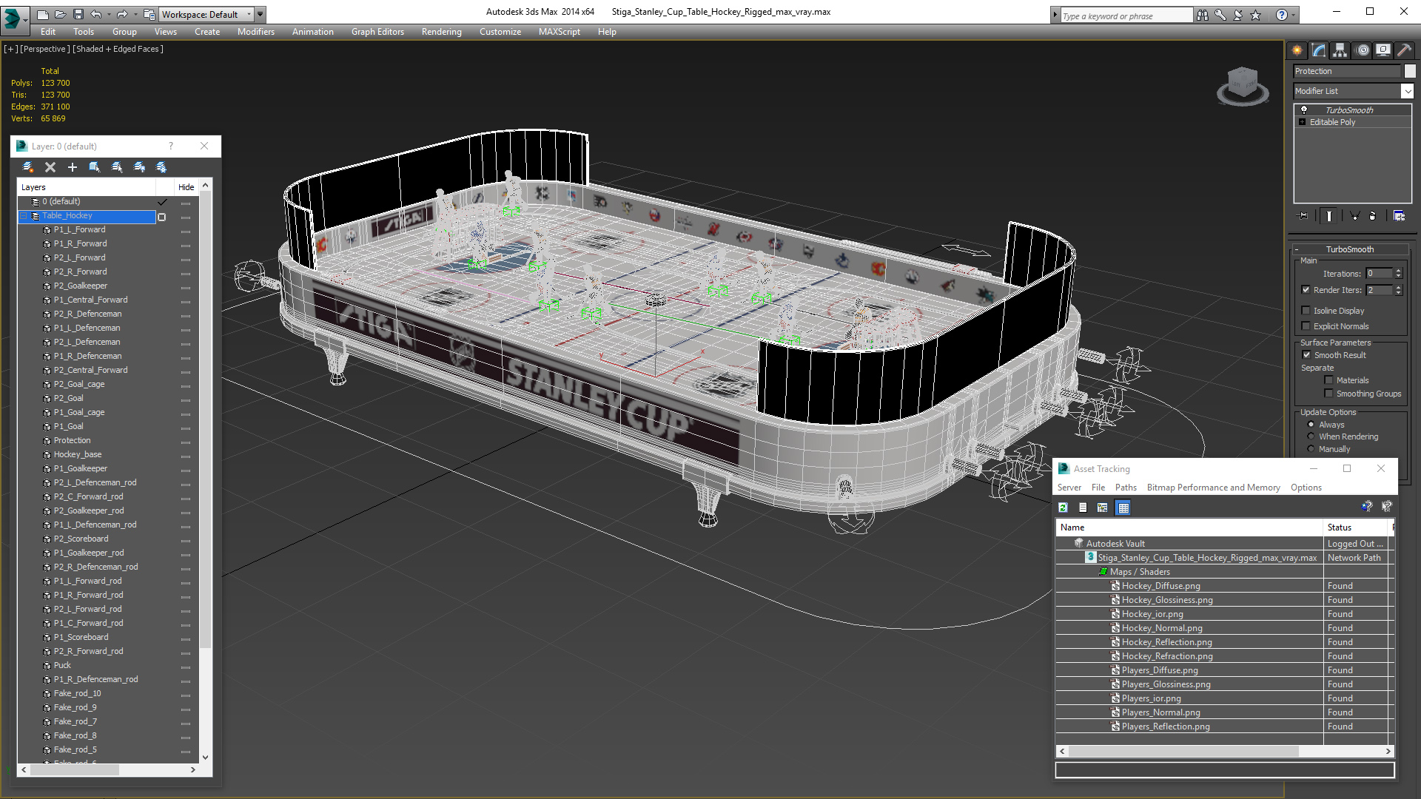1421x799 pixels.
Task: Click the star favorites icon in title bar
Action: (1255, 15)
